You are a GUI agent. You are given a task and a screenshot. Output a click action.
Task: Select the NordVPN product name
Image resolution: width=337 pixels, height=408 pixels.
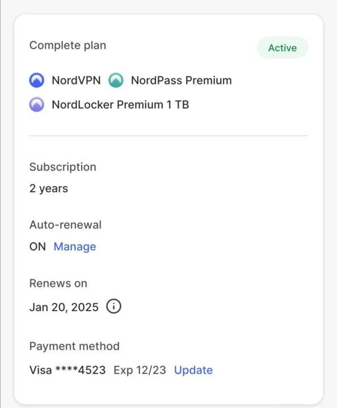point(76,80)
